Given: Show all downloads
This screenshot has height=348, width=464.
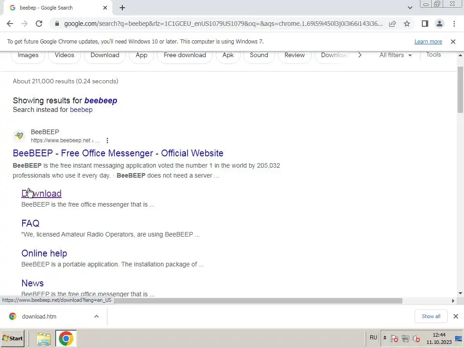Looking at the screenshot, I should [431, 316].
